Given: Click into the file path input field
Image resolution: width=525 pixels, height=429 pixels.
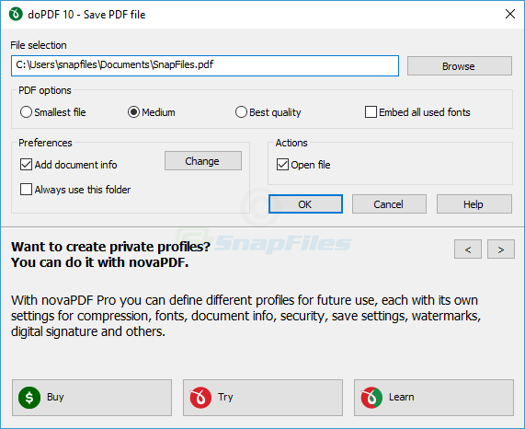Looking at the screenshot, I should click(205, 65).
